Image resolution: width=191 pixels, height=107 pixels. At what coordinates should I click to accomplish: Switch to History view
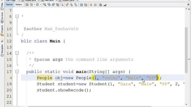(x=19, y=5)
